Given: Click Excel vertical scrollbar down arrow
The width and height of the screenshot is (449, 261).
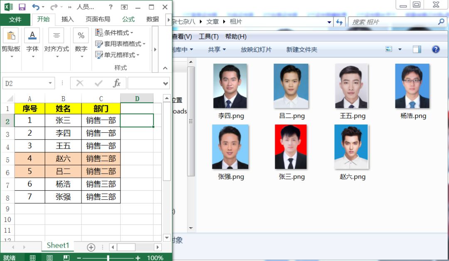Looking at the screenshot, I should [167, 238].
